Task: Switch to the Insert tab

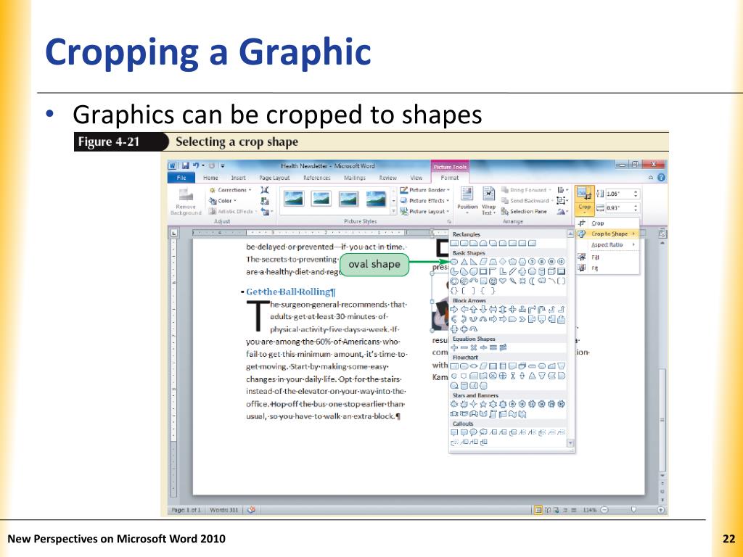Action: [238, 178]
